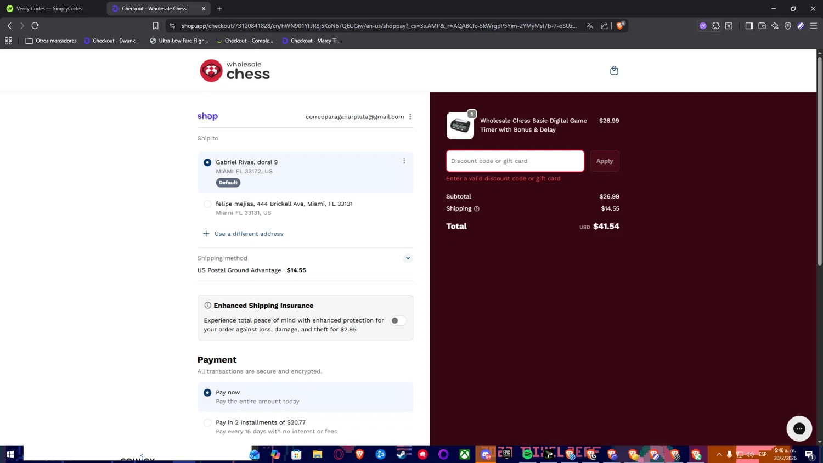
Task: Open the bookmarks bar apps grid icon
Action: (8, 41)
